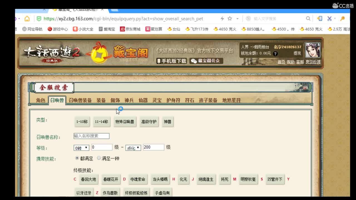Image resolution: width=356 pixels, height=200 pixels.
Task: Switch to the 孩子装备 tab
Action: (208, 100)
